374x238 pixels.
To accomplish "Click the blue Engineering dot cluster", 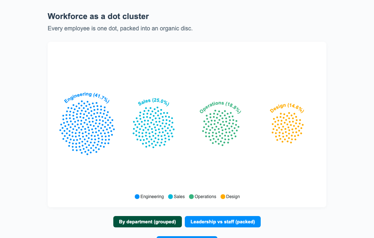I will point(87,128).
